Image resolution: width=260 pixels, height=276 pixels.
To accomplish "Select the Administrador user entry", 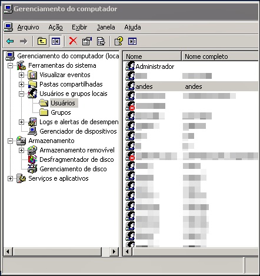I will 155,66.
